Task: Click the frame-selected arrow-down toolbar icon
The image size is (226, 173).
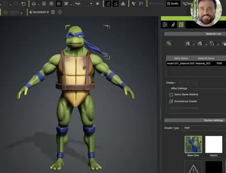Action: tap(44, 4)
